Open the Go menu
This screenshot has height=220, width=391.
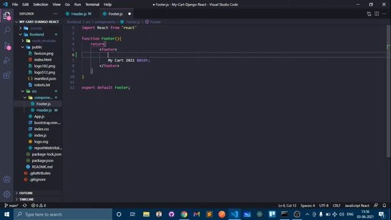pyautogui.click(x=67, y=4)
